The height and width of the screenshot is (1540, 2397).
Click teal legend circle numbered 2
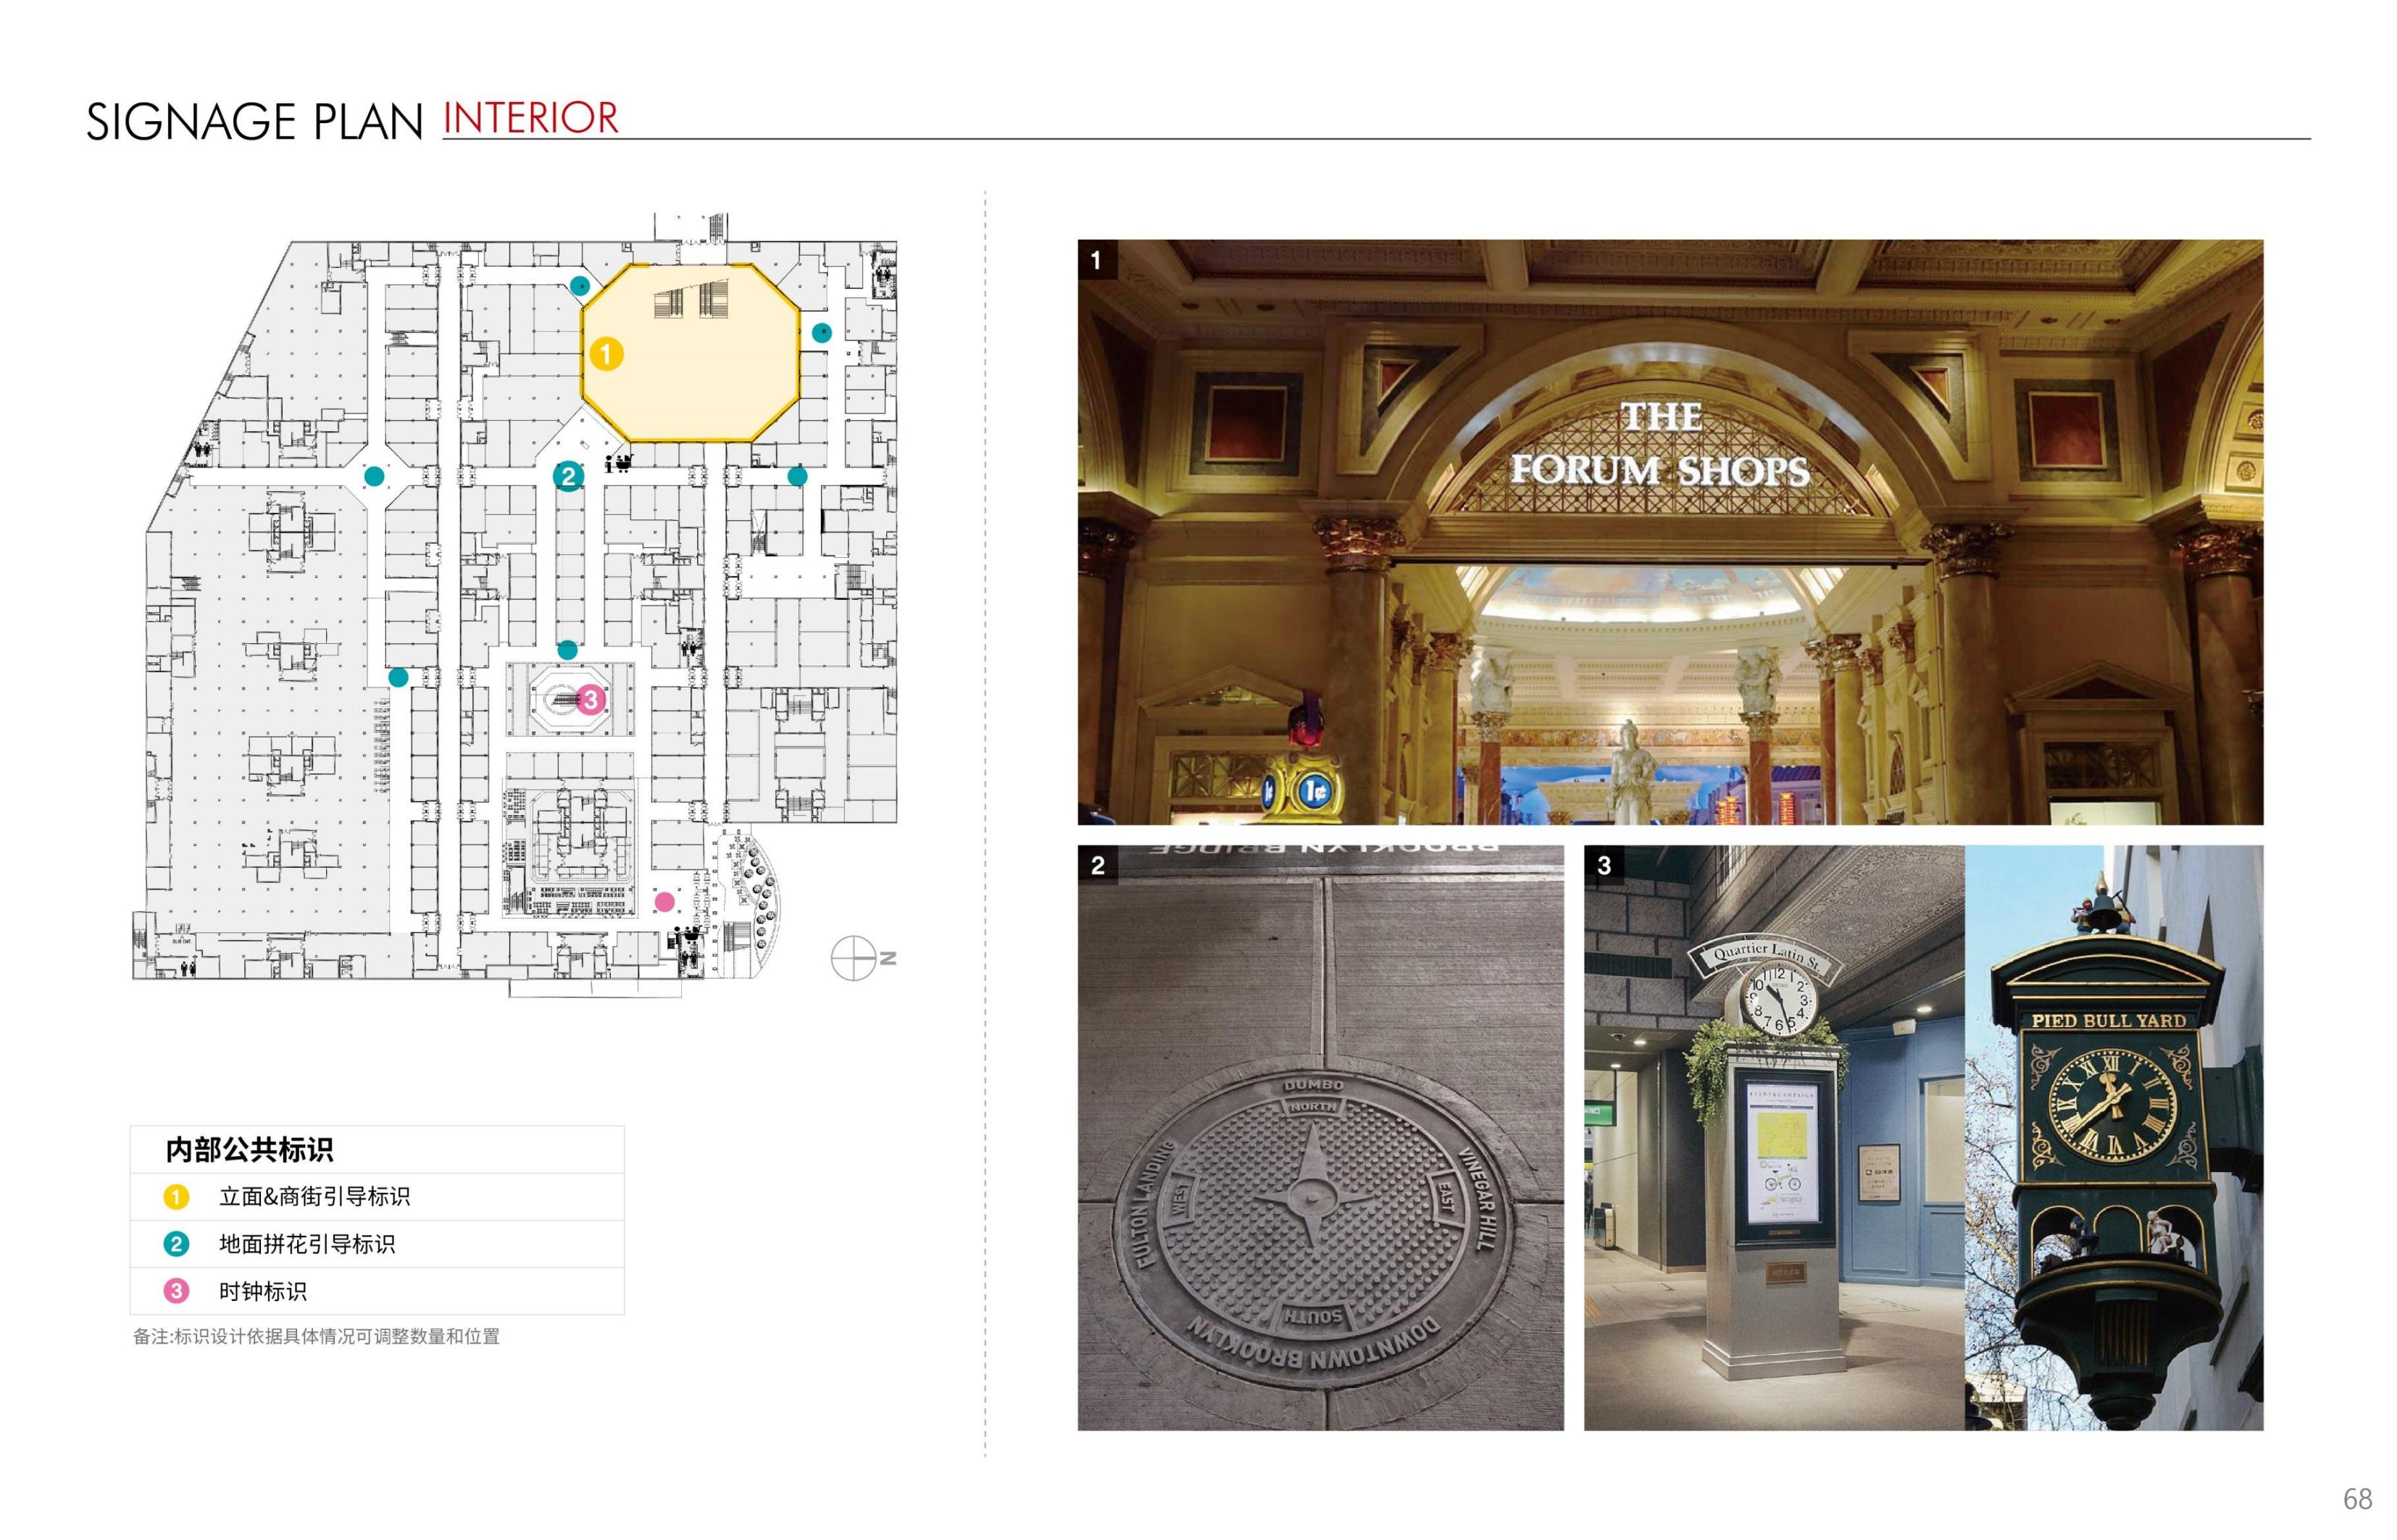176,1244
